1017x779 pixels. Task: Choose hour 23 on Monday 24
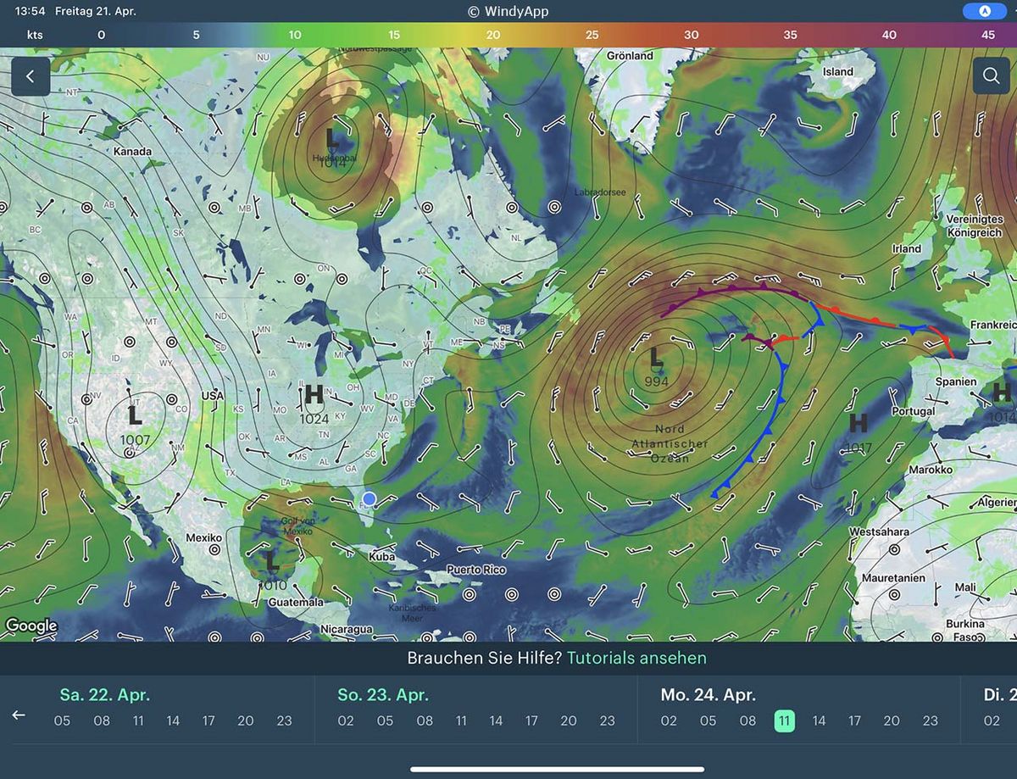click(930, 721)
